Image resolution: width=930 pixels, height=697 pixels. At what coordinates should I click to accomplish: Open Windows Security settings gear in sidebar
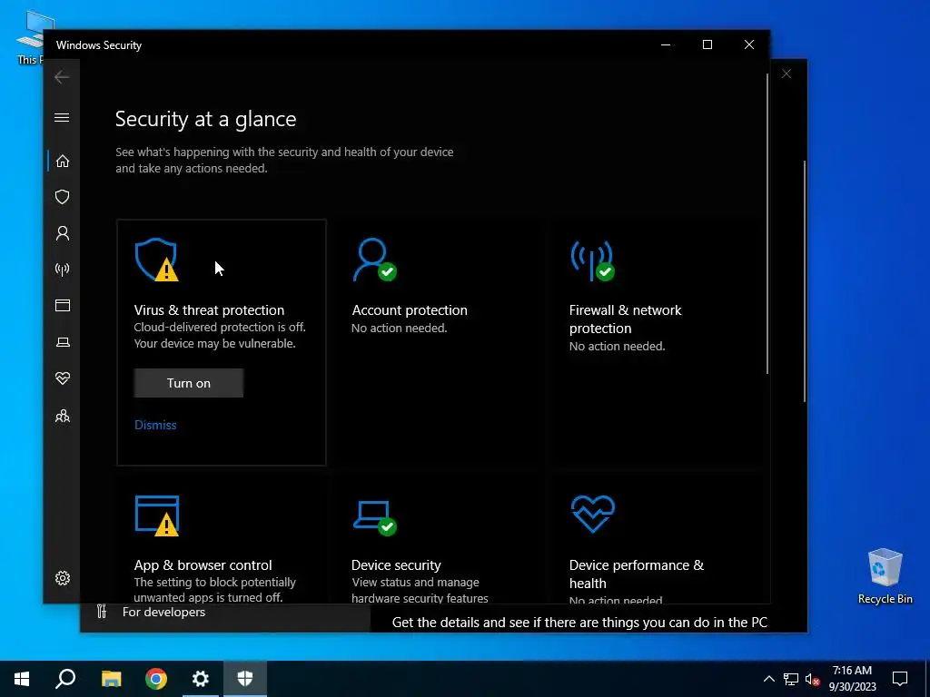[63, 578]
